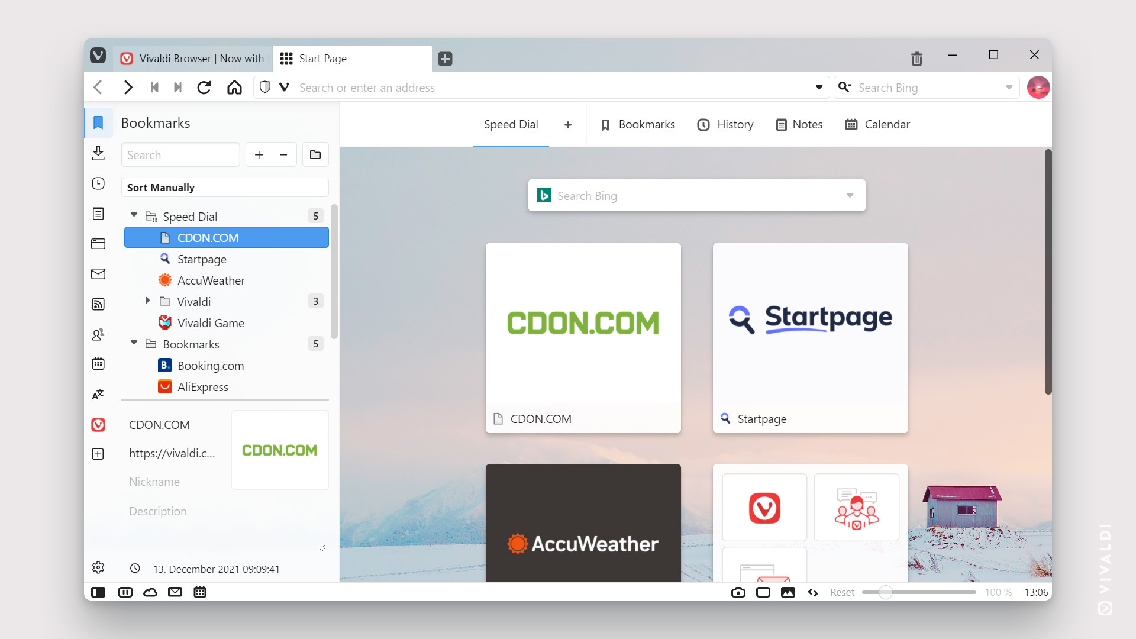Click the rewind history button
The height and width of the screenshot is (639, 1136).
[x=154, y=88]
